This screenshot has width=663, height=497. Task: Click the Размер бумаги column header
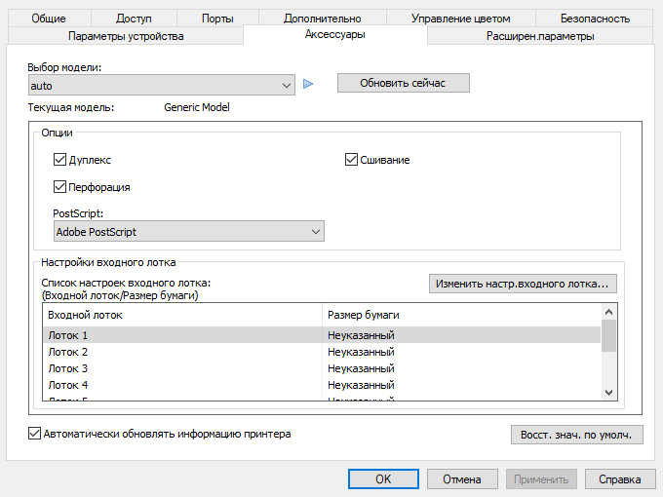coord(363,316)
